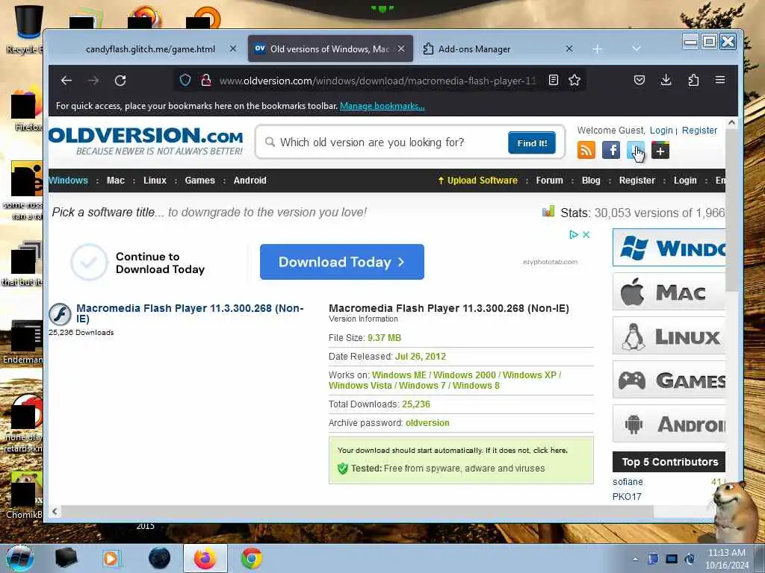Open Firefox from the taskbar

tap(205, 558)
